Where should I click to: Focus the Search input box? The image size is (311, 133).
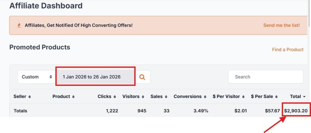pos(265,77)
